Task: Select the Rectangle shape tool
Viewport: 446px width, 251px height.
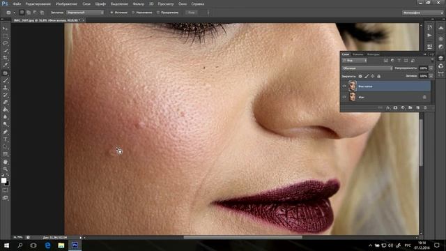Action: pyautogui.click(x=5, y=154)
